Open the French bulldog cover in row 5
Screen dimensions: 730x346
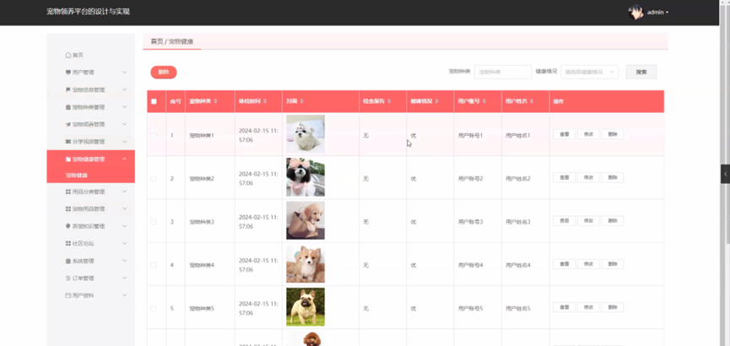(306, 307)
